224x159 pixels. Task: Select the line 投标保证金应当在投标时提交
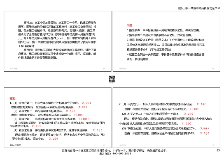[162, 109]
